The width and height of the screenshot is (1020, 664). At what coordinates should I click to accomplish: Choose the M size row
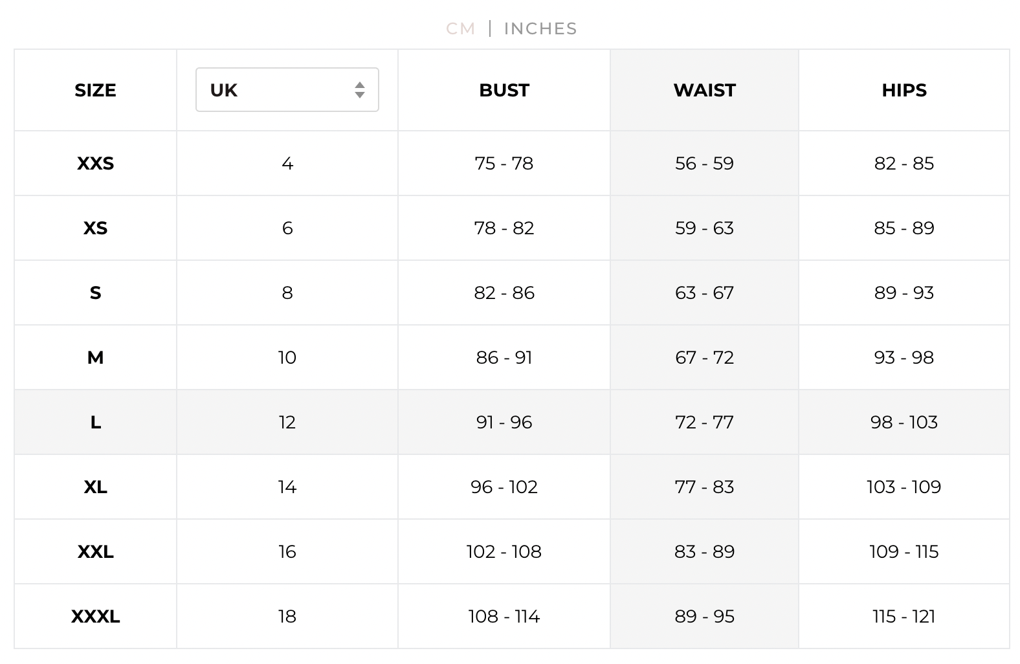95,357
